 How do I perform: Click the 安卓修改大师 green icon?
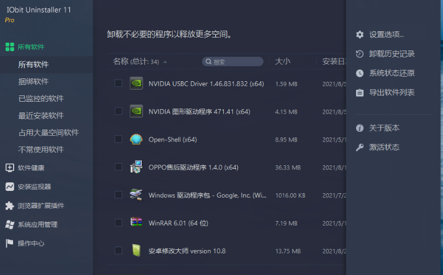pyautogui.click(x=136, y=250)
